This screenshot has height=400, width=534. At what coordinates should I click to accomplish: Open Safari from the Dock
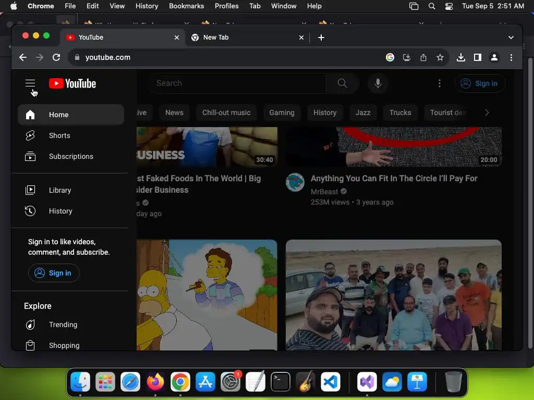click(x=130, y=382)
